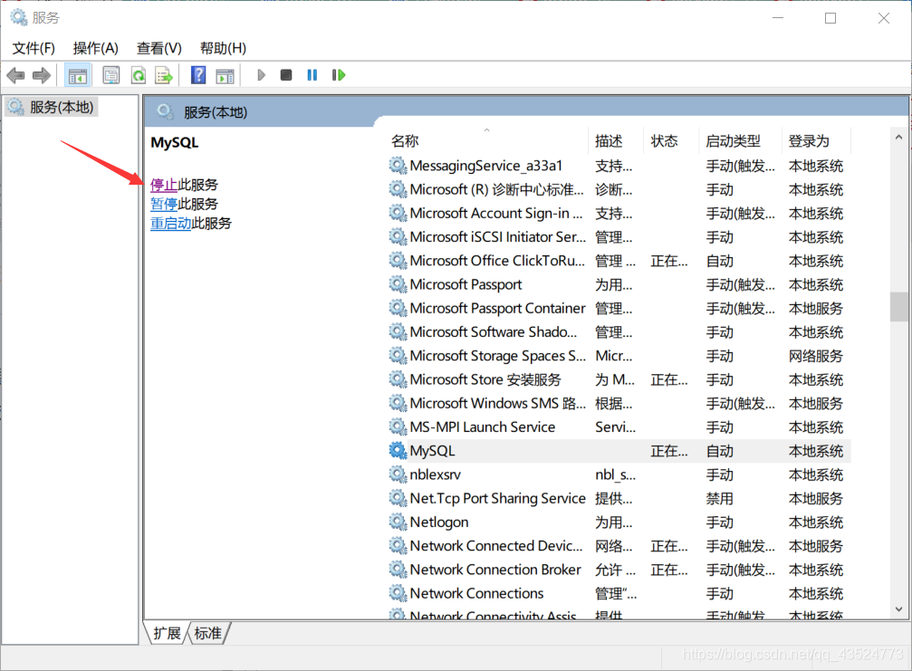Screen dimensions: 912x671
Task: Click the green Refresh toolbar icon
Action: pos(139,75)
